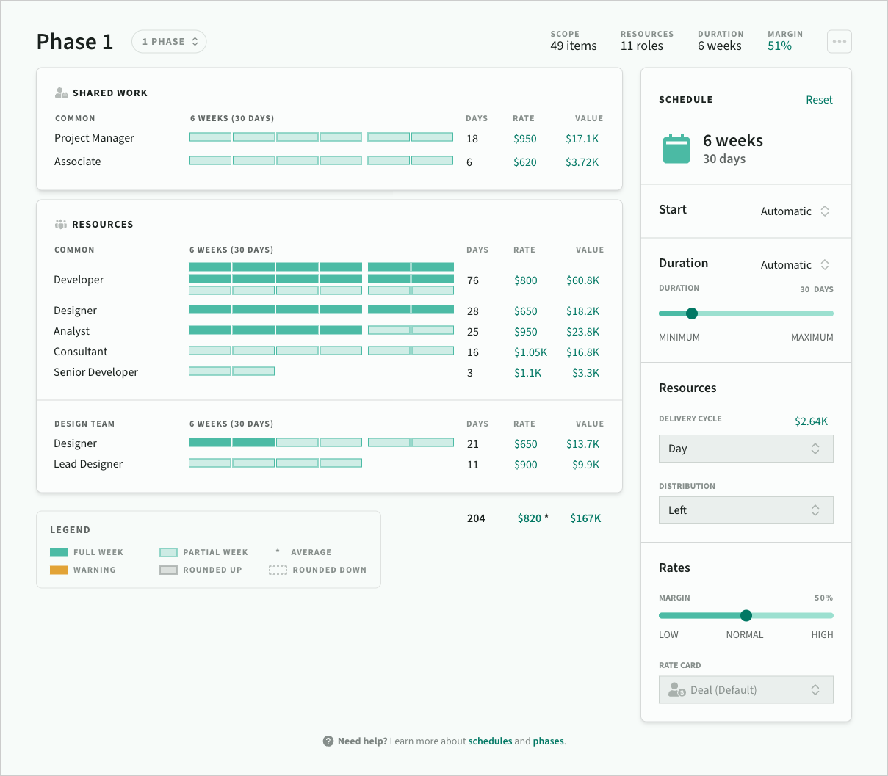Open the phases help link
The width and height of the screenshot is (888, 776).
pos(549,741)
